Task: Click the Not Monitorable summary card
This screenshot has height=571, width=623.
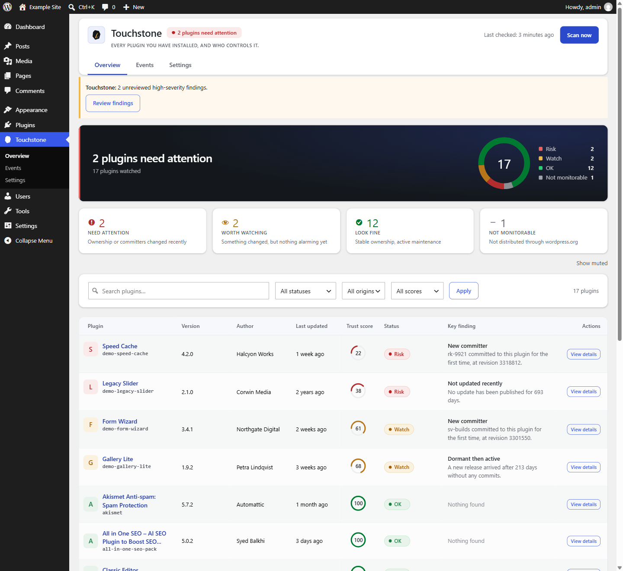Action: point(544,231)
